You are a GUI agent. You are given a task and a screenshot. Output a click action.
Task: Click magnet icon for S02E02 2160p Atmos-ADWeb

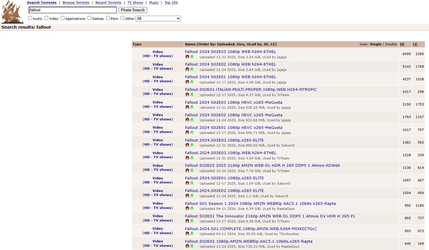187,171
